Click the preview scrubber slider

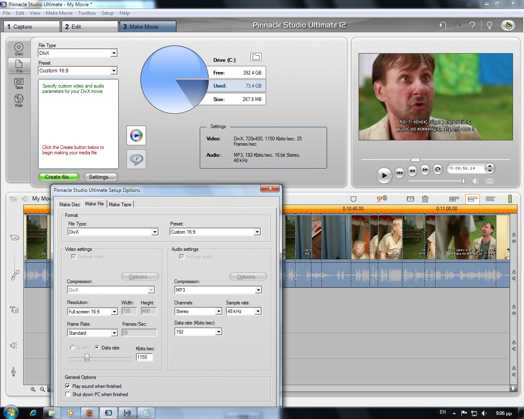pos(416,160)
